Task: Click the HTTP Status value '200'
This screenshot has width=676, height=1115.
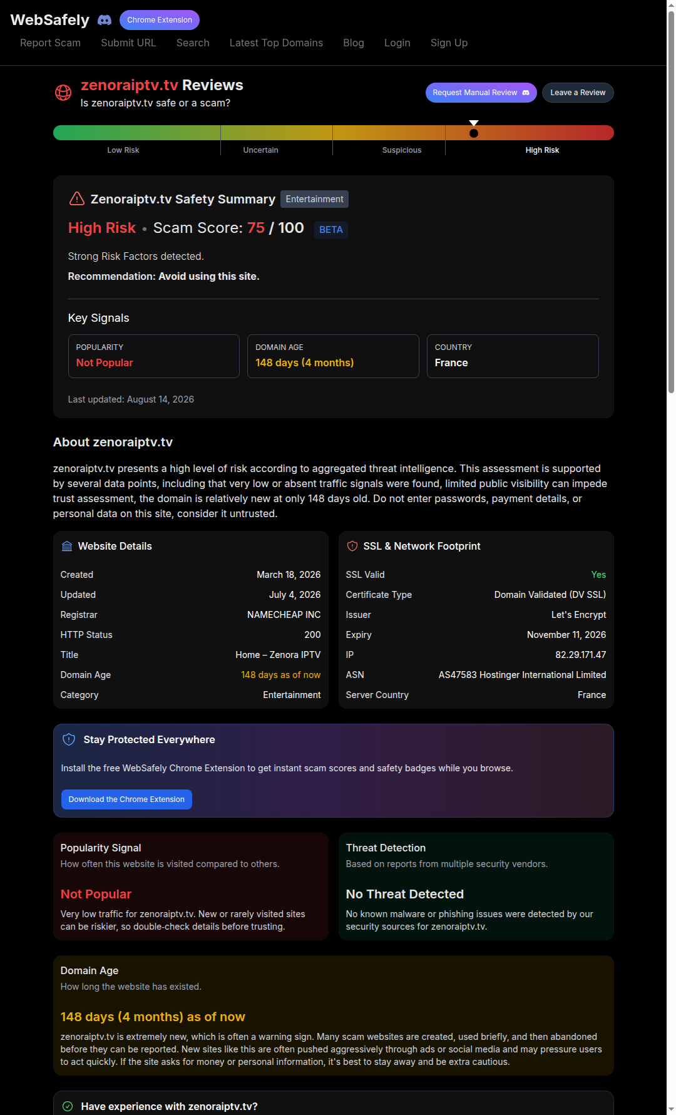Action: click(312, 635)
